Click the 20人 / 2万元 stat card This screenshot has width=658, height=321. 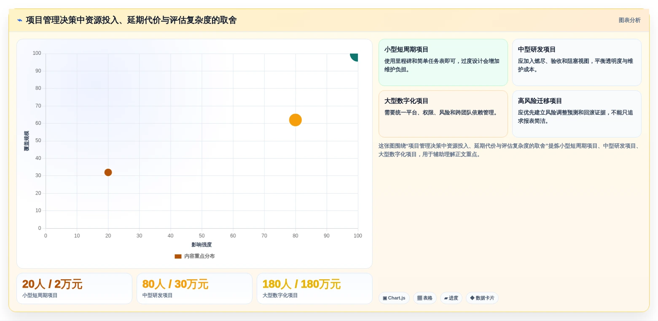pyautogui.click(x=74, y=289)
